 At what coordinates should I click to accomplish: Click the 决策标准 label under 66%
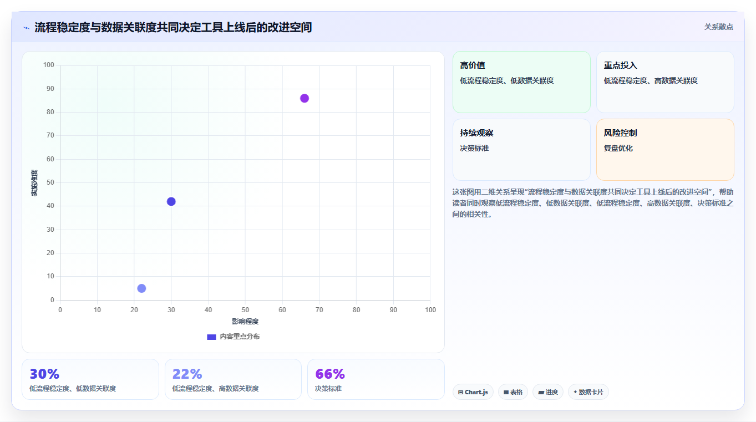tap(328, 389)
